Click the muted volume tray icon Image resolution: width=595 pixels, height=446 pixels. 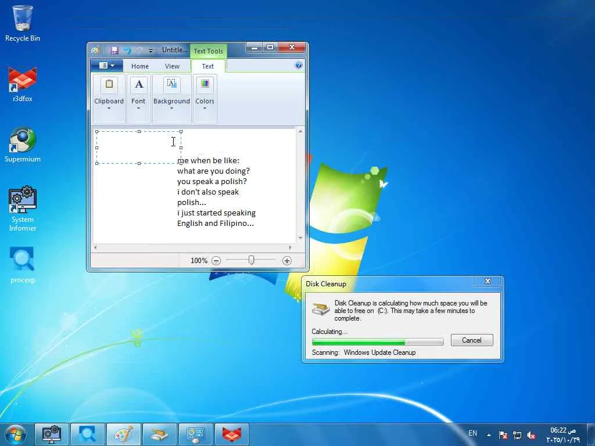coord(531,436)
